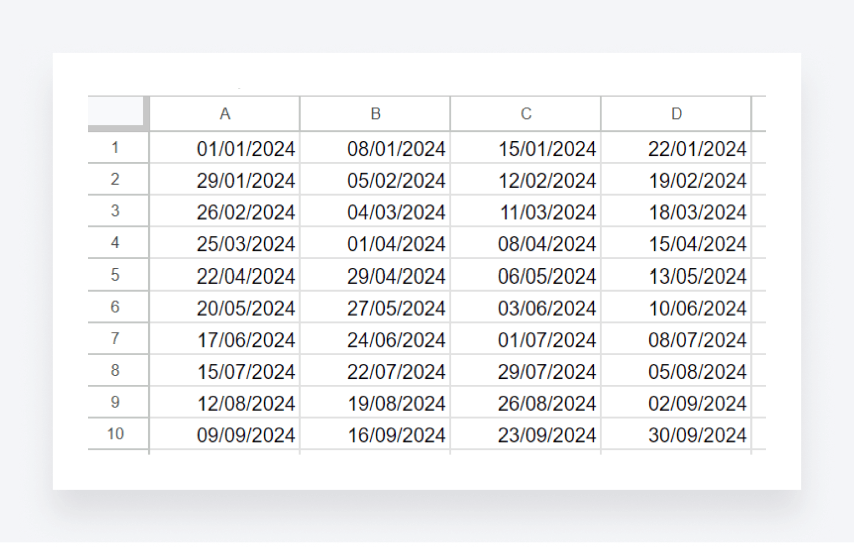Click cell containing 16/09/2024
Image resolution: width=854 pixels, height=549 pixels.
(375, 434)
